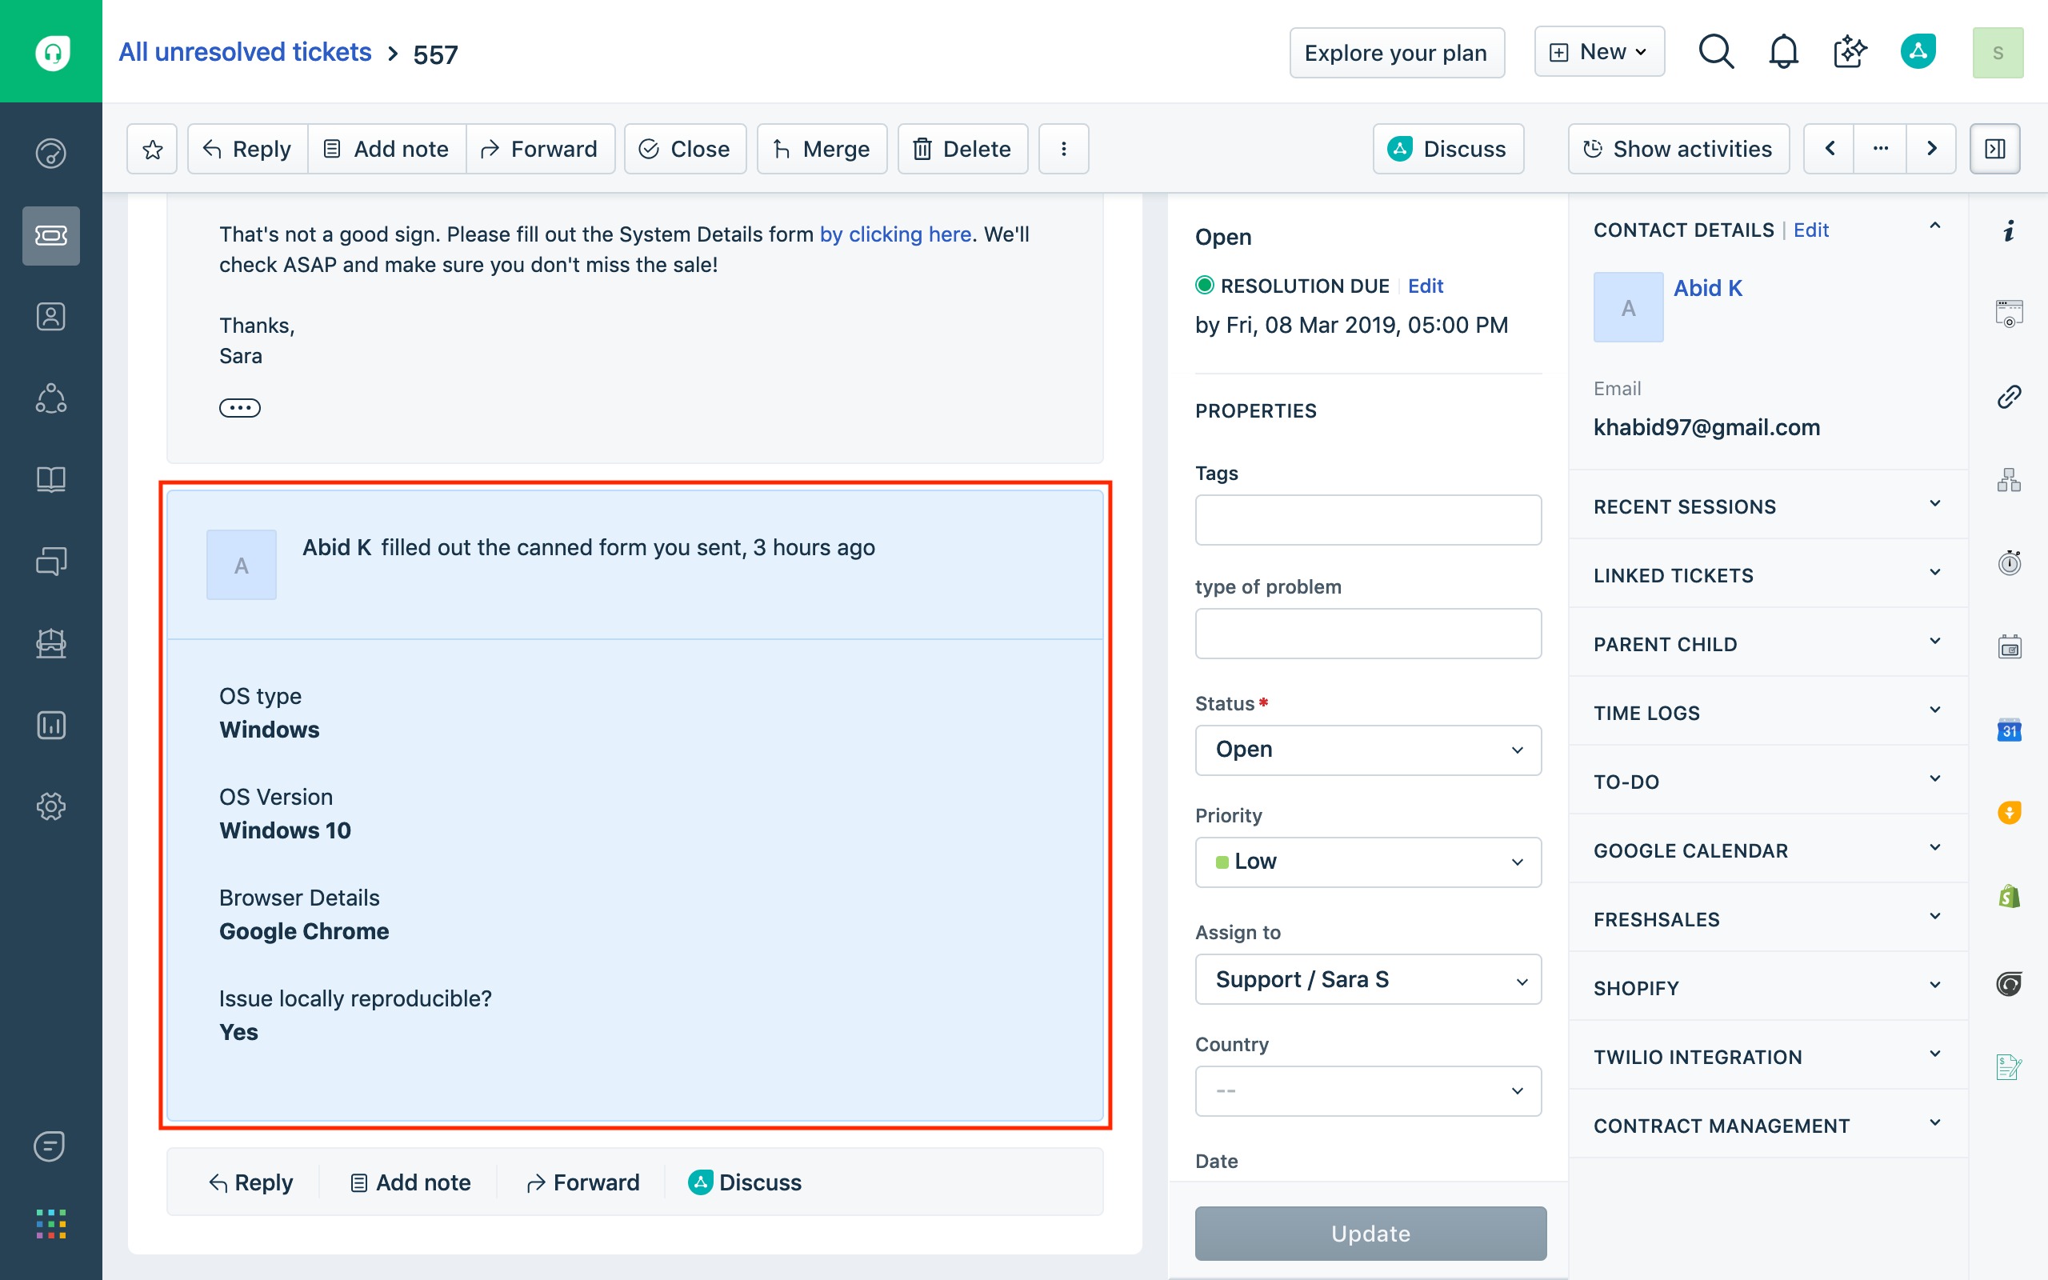
Task: Open Google Calendar icon in right rail
Action: [x=2009, y=730]
